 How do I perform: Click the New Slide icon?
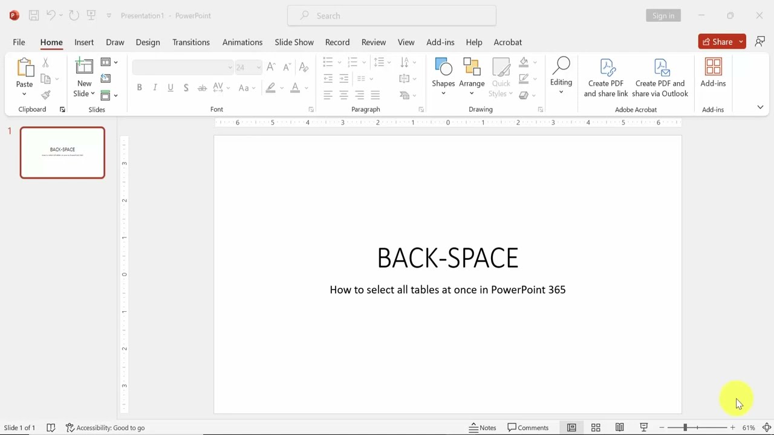pyautogui.click(x=84, y=68)
